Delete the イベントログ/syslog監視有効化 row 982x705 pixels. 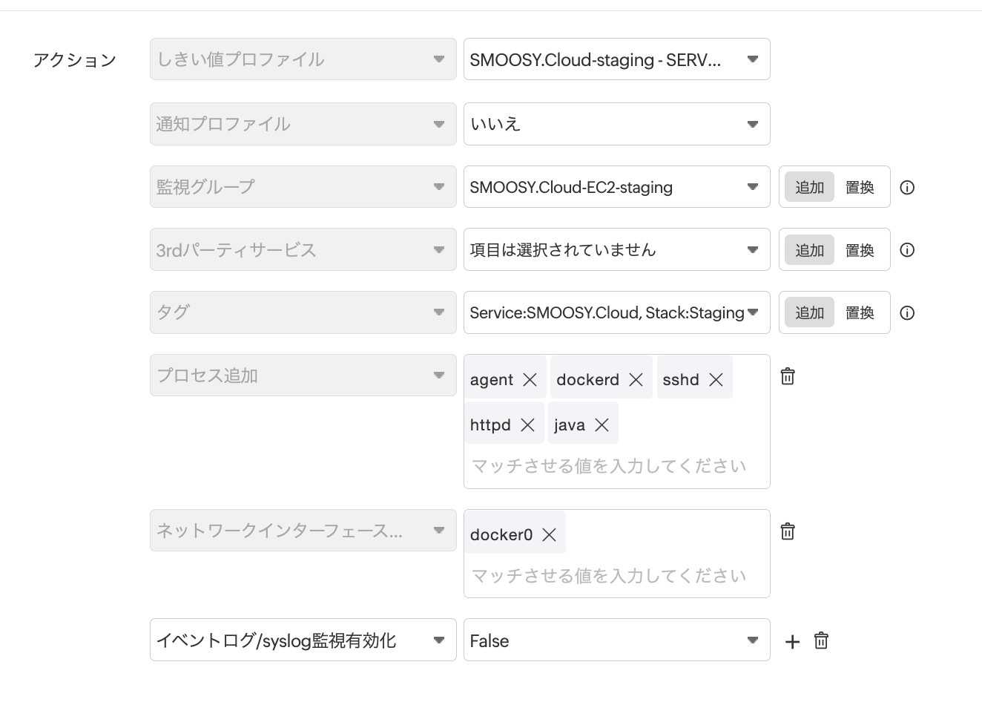(x=821, y=640)
